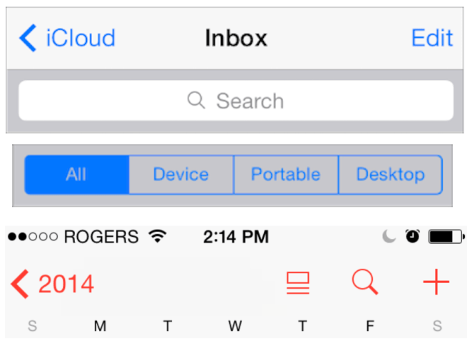467x348 pixels.
Task: Go back to the 2014 year view
Action: pos(66,284)
